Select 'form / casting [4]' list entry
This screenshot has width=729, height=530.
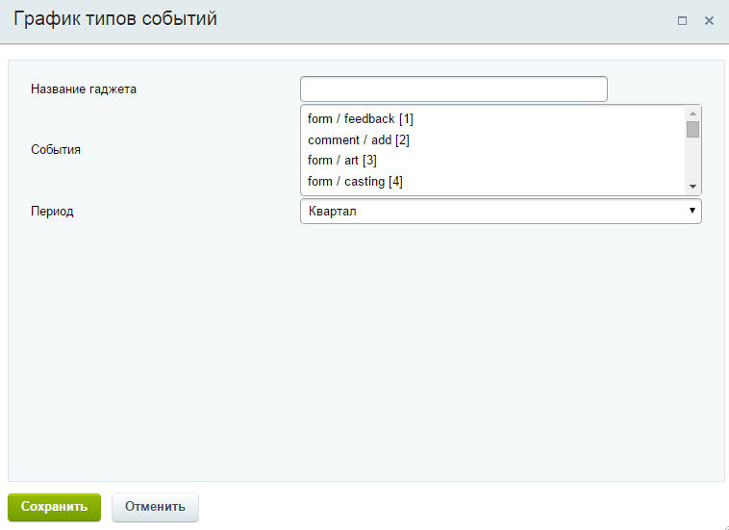pos(355,182)
